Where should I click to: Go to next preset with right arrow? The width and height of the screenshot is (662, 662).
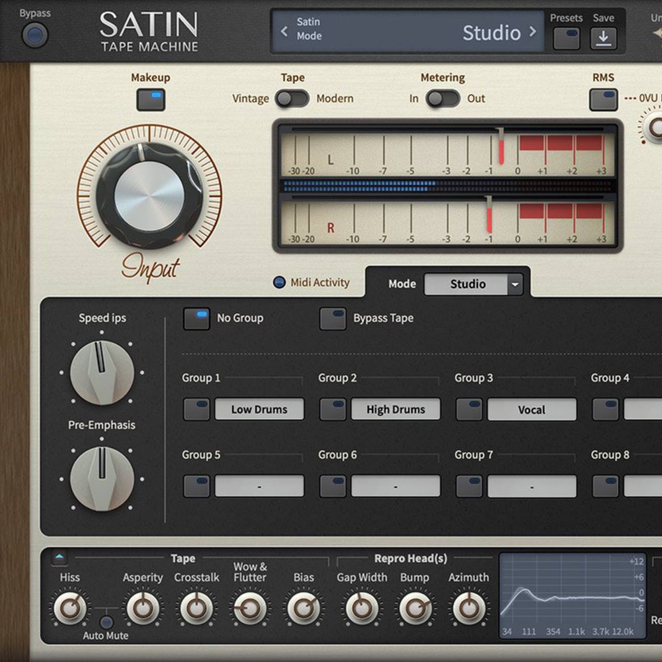pos(533,32)
